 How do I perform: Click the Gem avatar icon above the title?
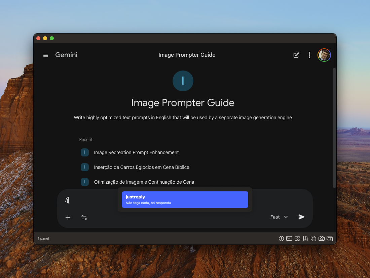(x=183, y=81)
